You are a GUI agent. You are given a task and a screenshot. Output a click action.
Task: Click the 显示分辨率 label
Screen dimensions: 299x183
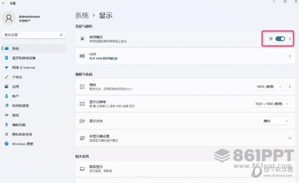98,102
